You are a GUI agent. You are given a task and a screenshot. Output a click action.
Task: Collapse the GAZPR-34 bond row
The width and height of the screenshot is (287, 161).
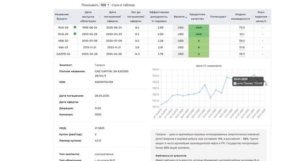point(162,54)
